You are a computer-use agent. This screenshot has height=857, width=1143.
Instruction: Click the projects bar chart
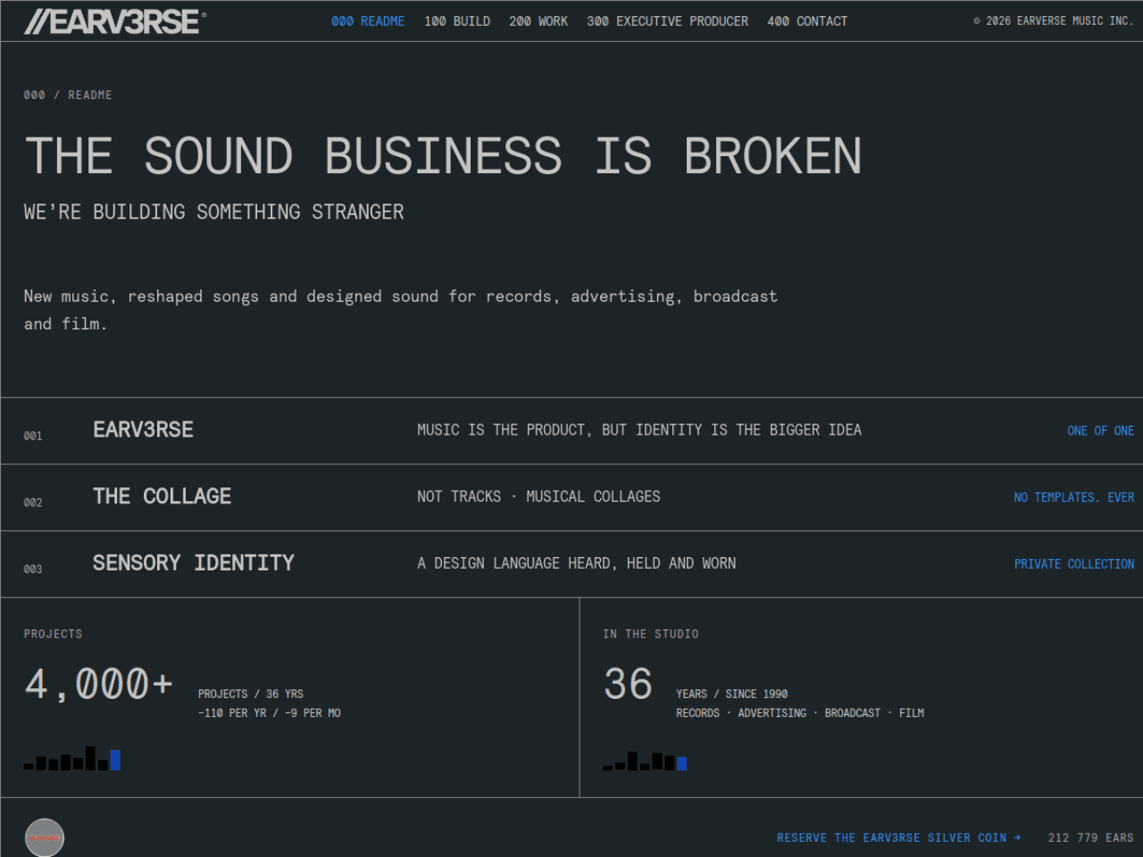[x=72, y=758]
